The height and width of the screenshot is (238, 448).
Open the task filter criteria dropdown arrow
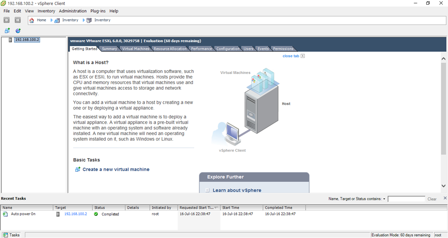point(384,199)
